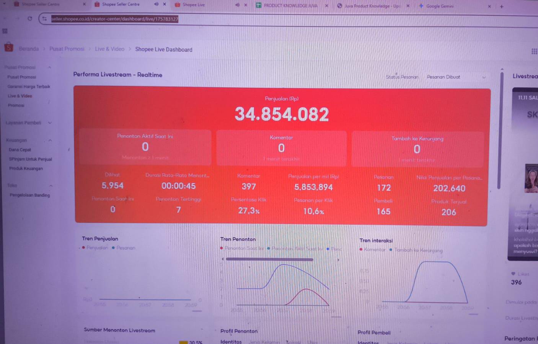Open a new browser tab with the plus button
The width and height of the screenshot is (538, 344).
coord(501,6)
